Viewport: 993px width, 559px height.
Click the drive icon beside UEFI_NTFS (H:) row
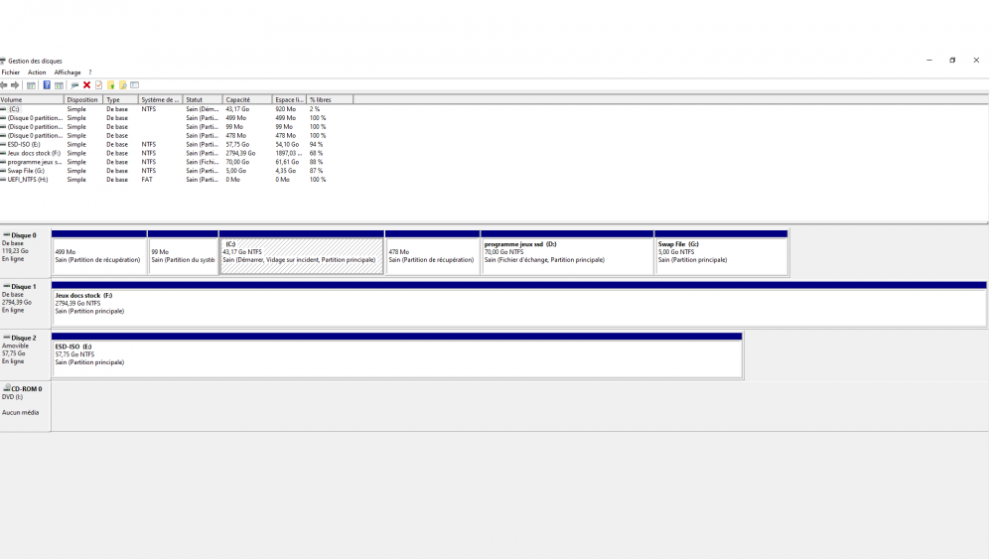pos(3,180)
